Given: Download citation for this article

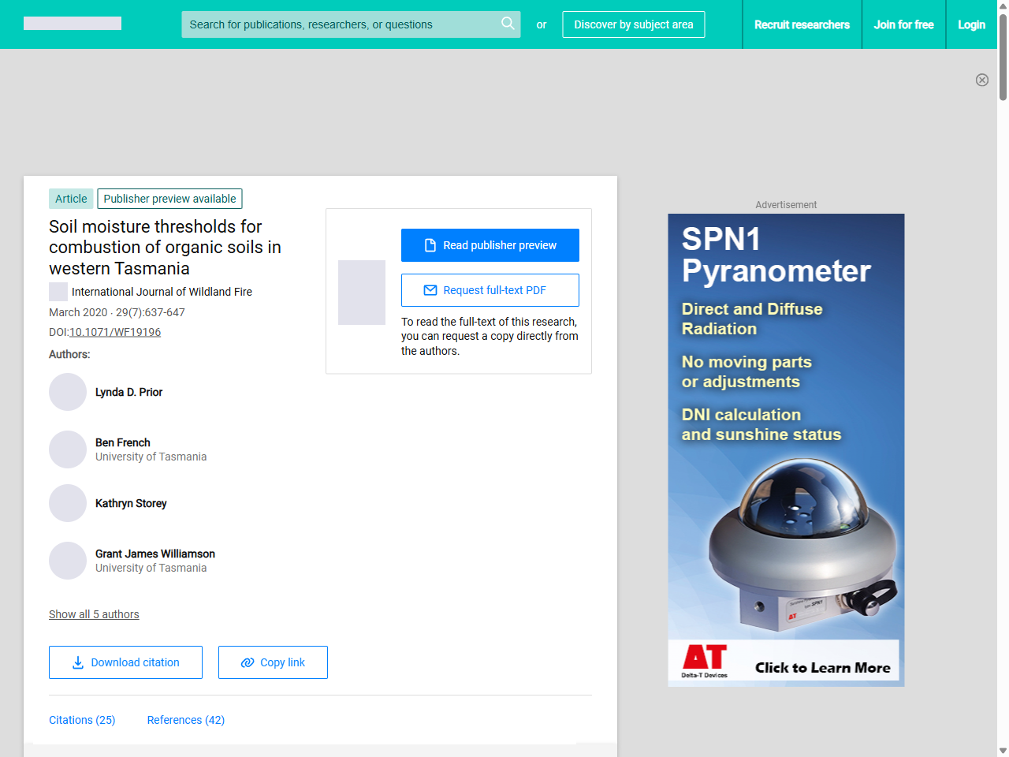Looking at the screenshot, I should coord(125,662).
